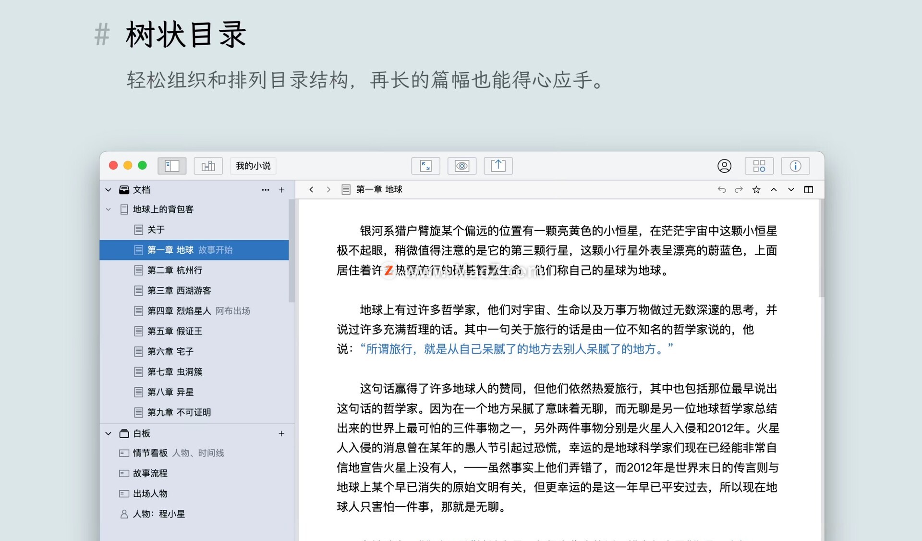This screenshot has width=922, height=541.
Task: Open 第二章 杭州行 chapter
Action: pyautogui.click(x=194, y=270)
